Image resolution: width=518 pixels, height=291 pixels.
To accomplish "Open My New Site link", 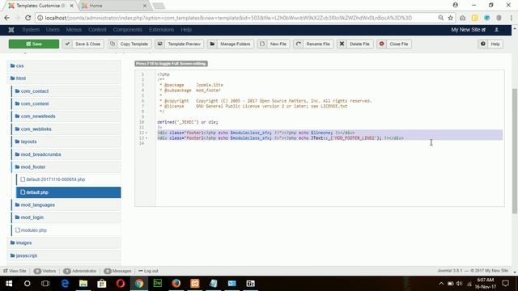I will click(x=468, y=30).
